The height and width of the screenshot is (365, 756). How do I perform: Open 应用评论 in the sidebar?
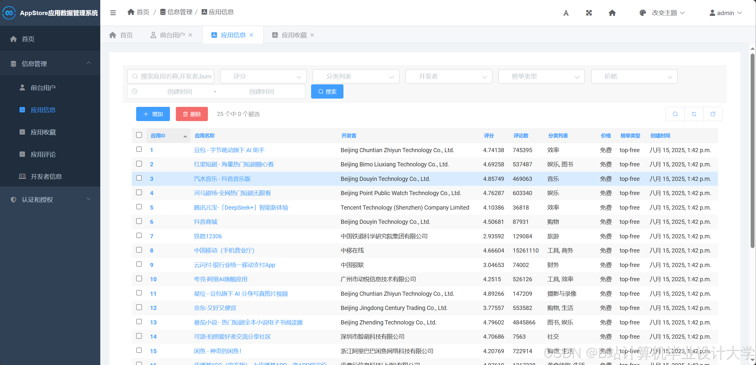[43, 154]
